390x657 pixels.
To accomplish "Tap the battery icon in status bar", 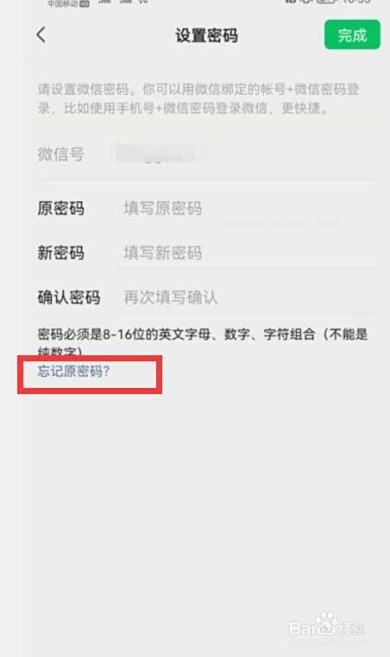I will tap(326, 2).
